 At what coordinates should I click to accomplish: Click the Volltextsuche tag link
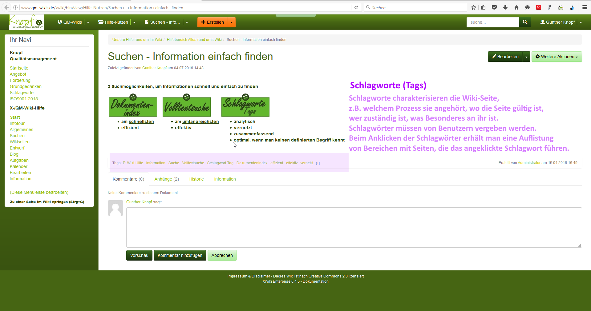pos(193,163)
